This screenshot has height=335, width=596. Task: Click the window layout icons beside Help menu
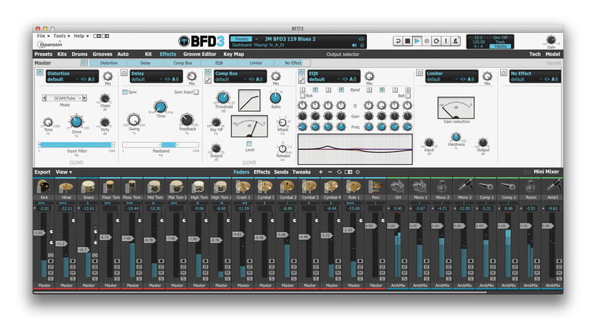click(x=101, y=36)
